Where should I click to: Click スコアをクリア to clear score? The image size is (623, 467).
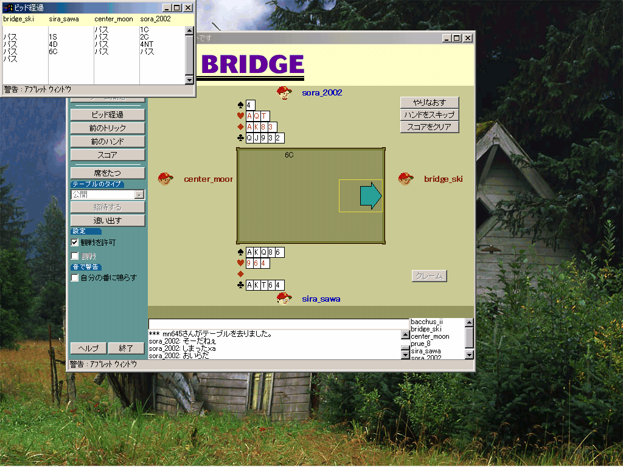[430, 127]
